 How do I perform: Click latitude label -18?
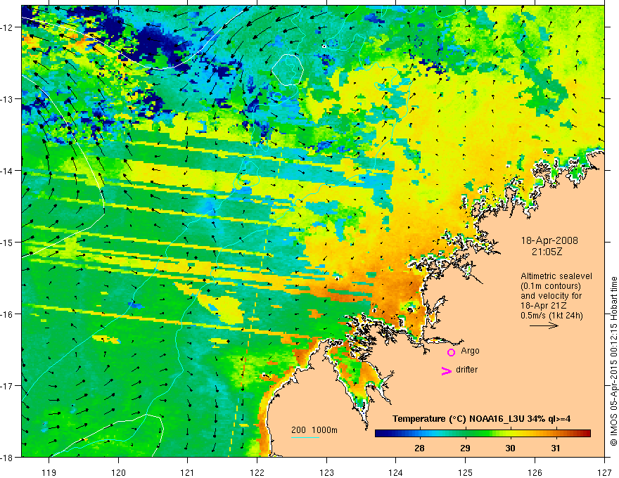pos(8,457)
